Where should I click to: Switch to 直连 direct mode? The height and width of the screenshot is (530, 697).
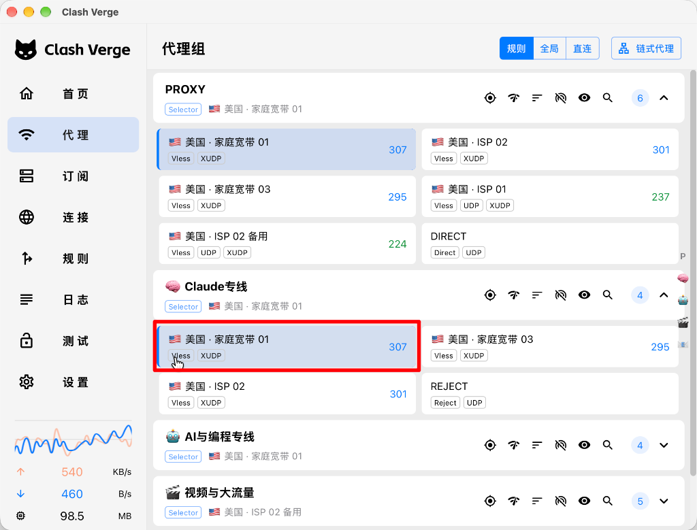coord(583,48)
